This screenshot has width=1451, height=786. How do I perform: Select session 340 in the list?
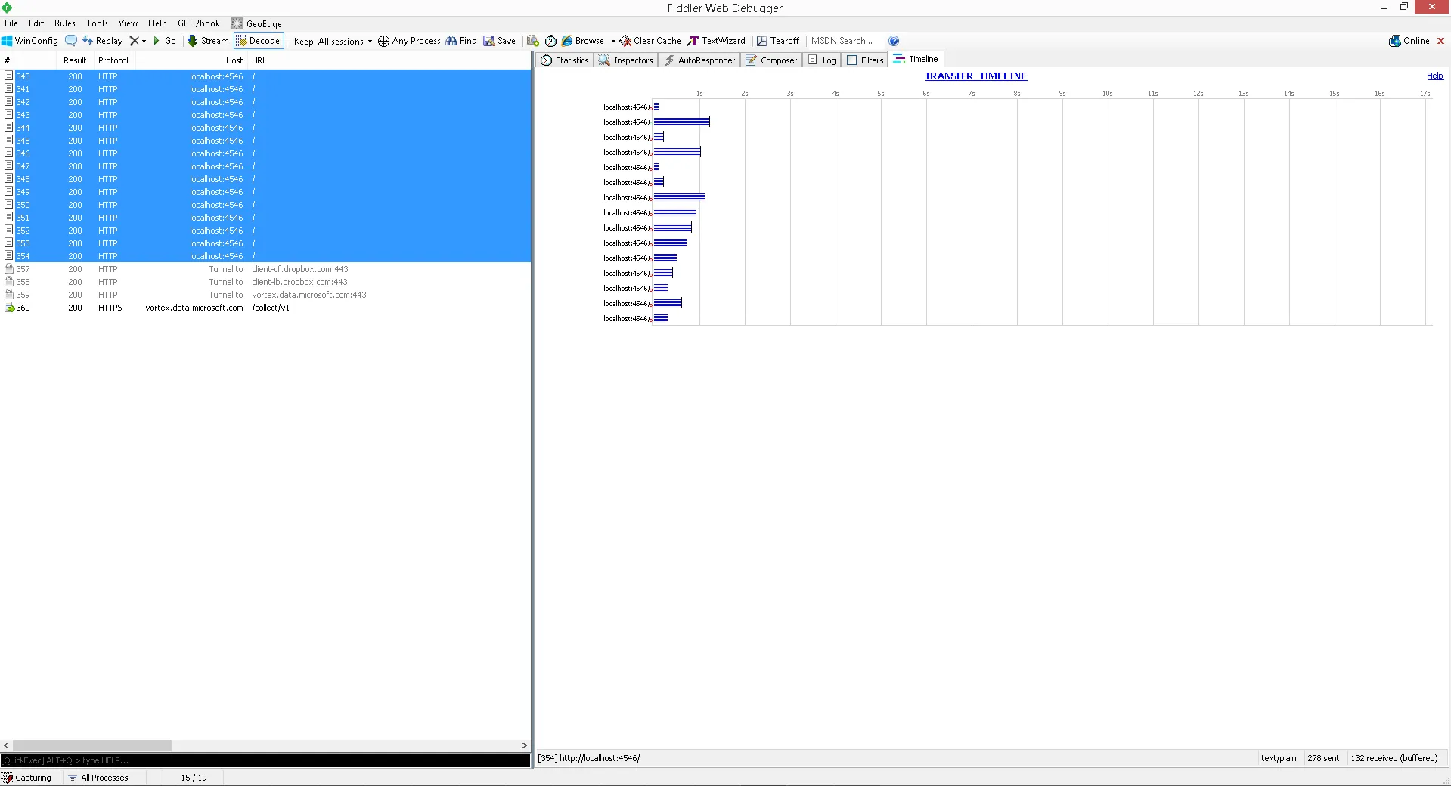(265, 76)
